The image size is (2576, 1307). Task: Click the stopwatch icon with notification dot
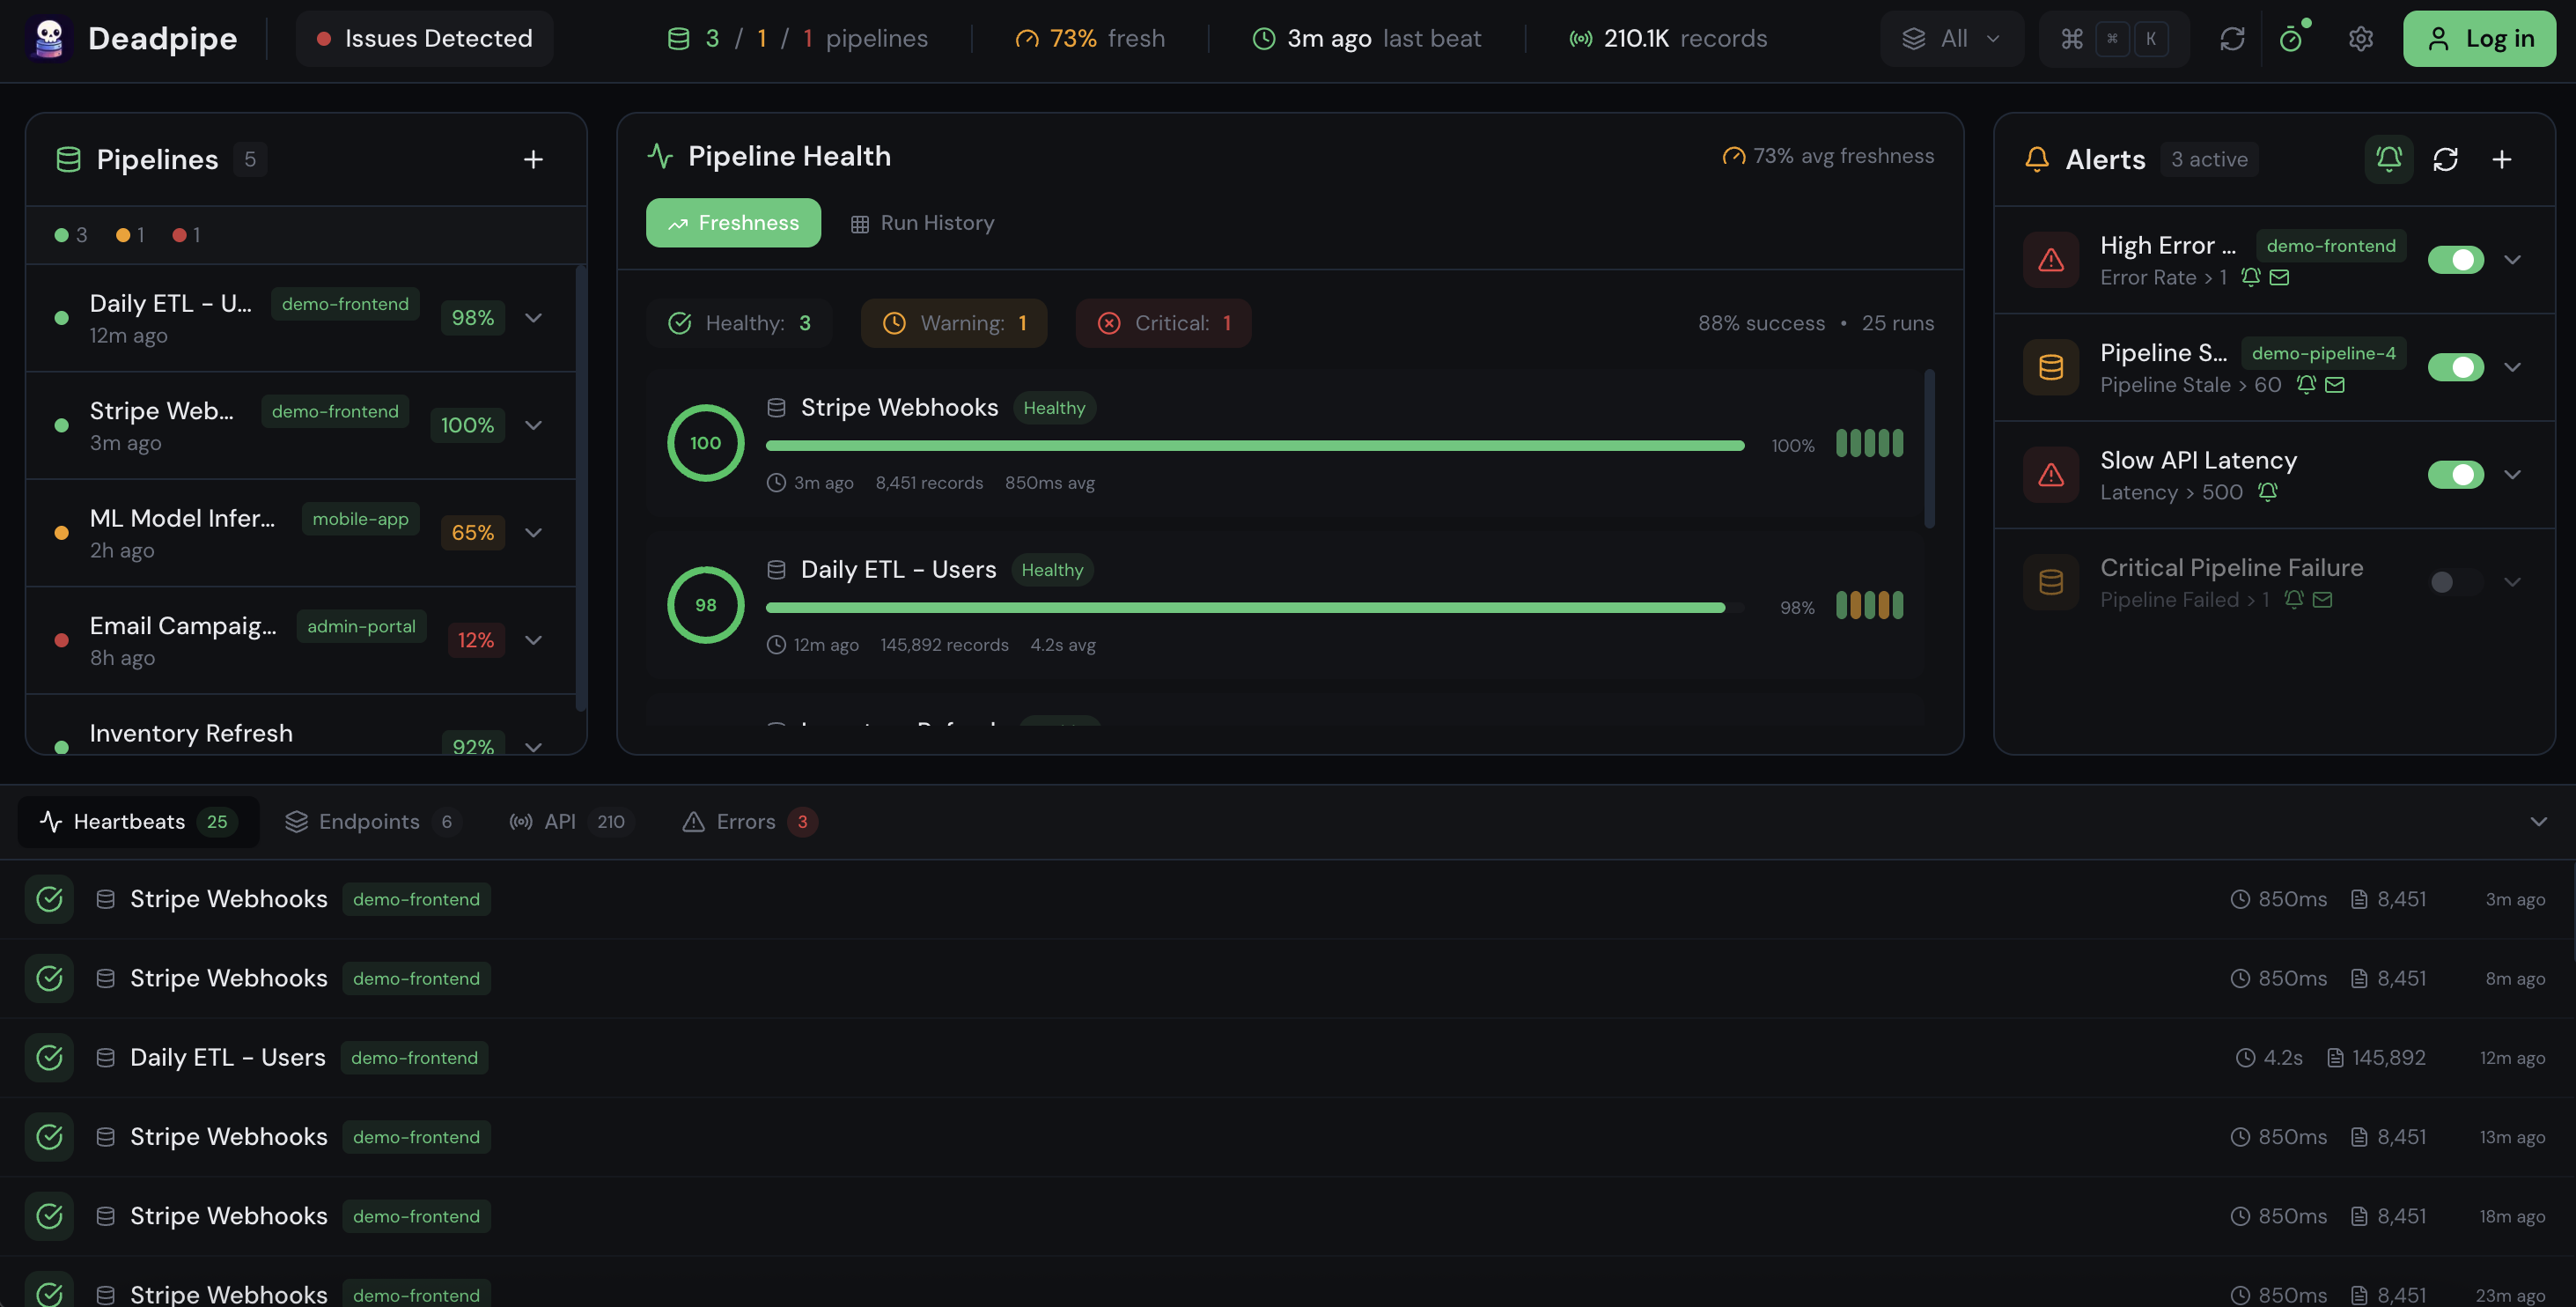(x=2291, y=38)
